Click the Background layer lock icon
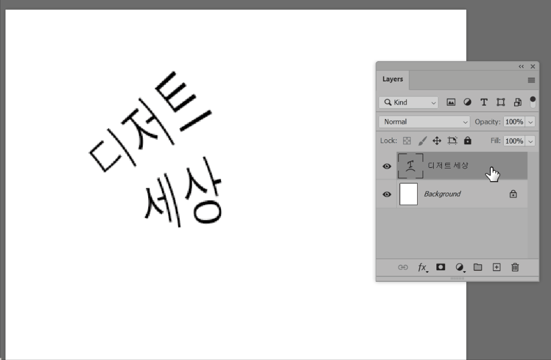 (513, 194)
